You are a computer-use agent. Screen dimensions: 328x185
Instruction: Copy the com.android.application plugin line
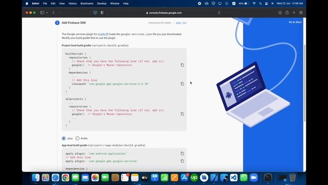pyautogui.click(x=182, y=154)
